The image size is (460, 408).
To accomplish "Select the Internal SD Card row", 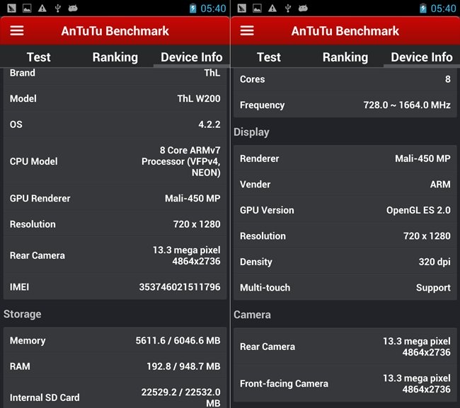I will coord(115,396).
